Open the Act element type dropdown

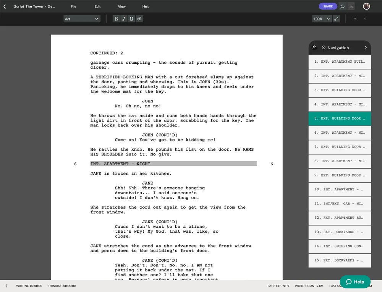[x=82, y=18]
